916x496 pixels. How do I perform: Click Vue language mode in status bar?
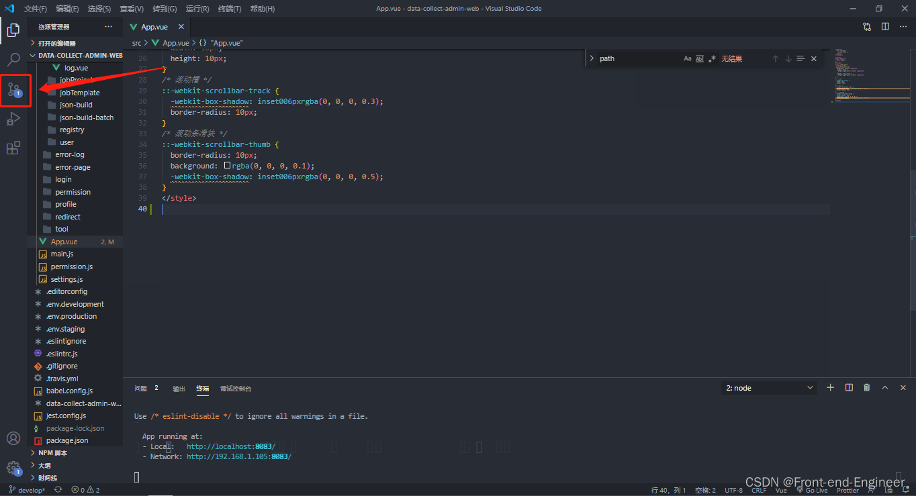tap(781, 490)
